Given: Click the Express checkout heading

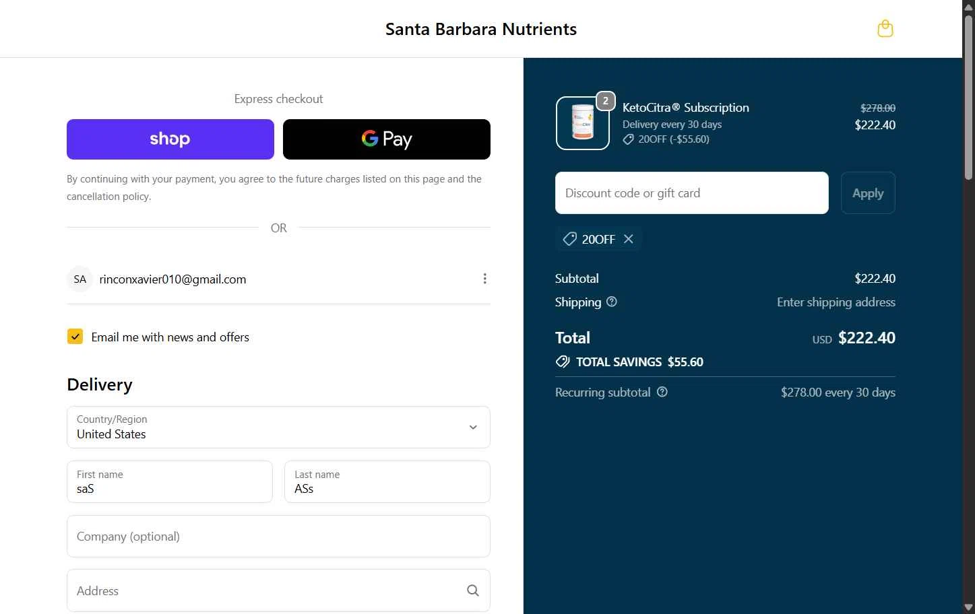Looking at the screenshot, I should (278, 99).
